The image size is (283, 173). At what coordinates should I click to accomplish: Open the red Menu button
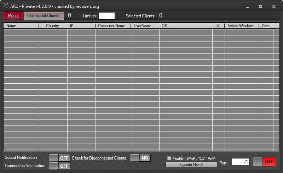coord(13,16)
